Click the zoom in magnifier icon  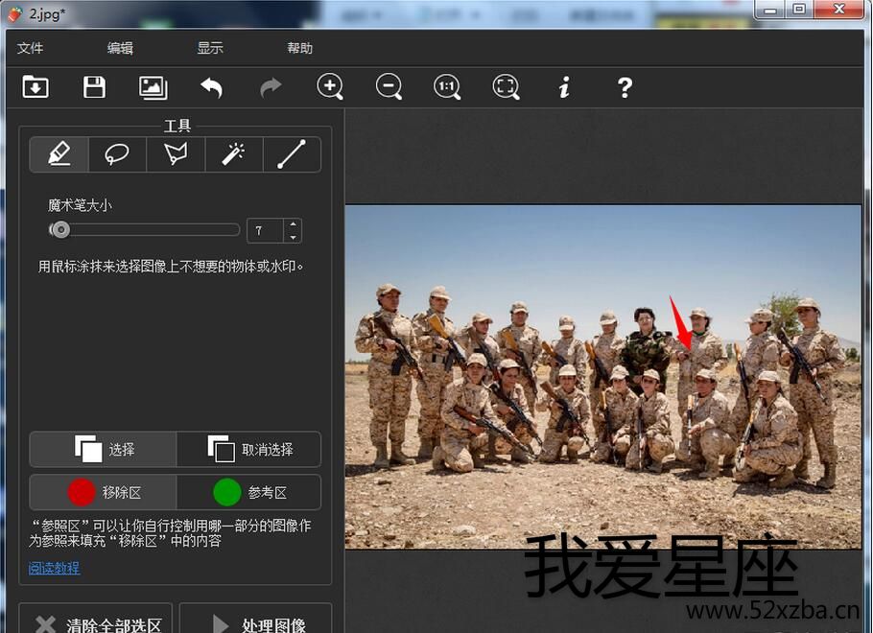point(330,87)
